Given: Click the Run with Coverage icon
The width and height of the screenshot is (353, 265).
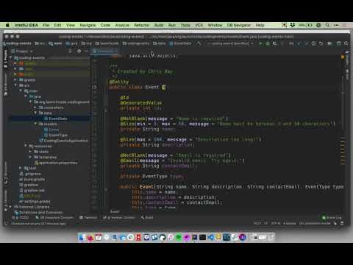Looking at the screenshot, I should click(x=275, y=43).
